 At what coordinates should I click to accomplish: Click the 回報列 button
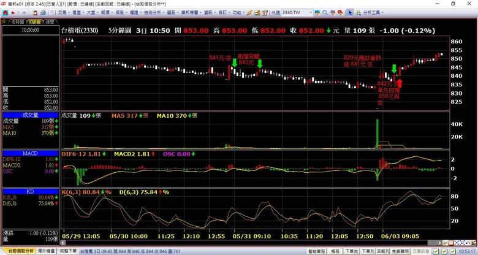coord(383,251)
